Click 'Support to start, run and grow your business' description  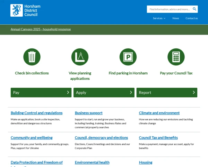click(x=101, y=123)
